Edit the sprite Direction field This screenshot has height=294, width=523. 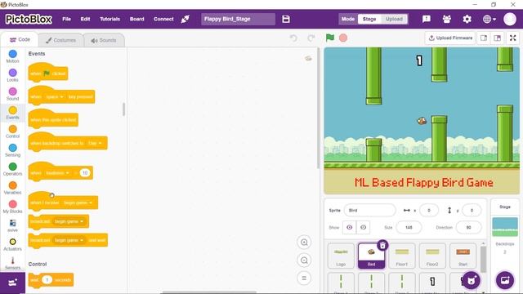click(468, 227)
